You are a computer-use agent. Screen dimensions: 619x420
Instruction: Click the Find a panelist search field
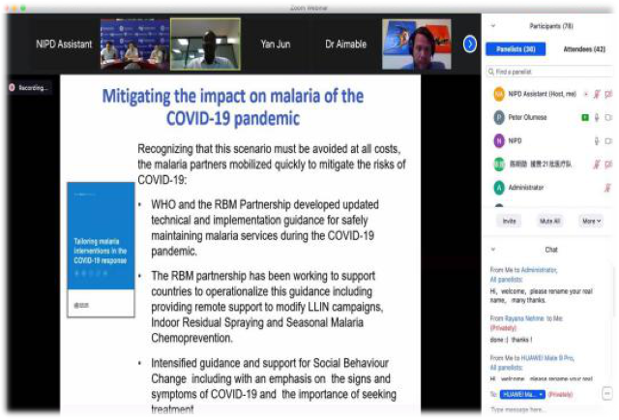pos(551,72)
